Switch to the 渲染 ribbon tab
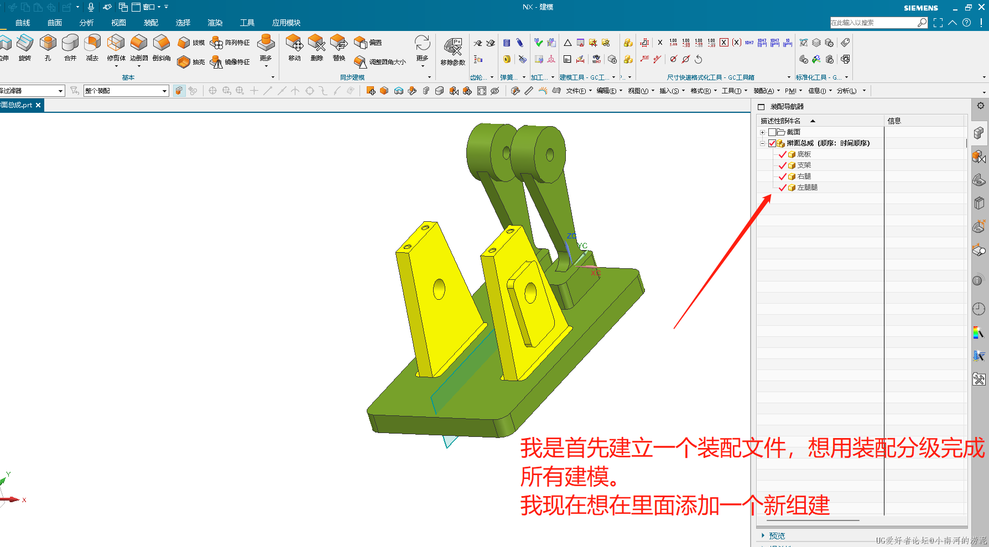This screenshot has width=989, height=547. 215,23
